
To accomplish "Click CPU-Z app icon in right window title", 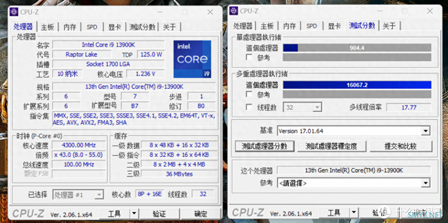I will click(234, 10).
